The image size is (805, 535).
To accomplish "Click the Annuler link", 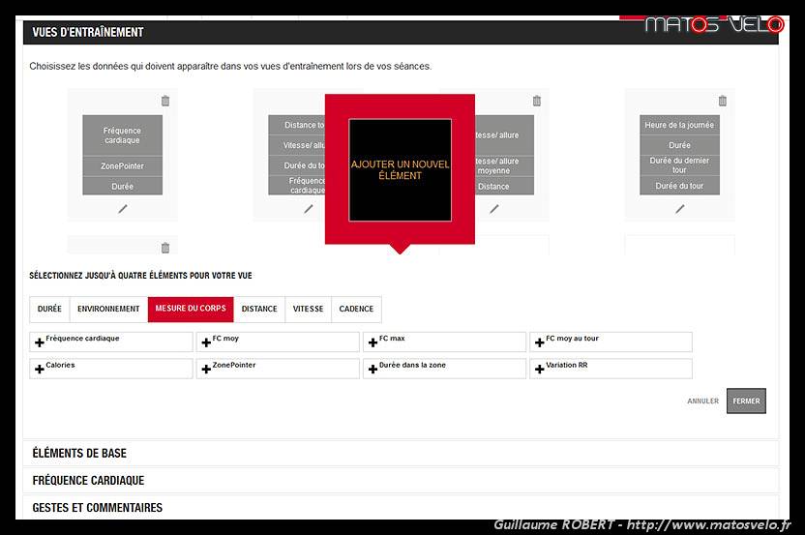I will pos(702,401).
